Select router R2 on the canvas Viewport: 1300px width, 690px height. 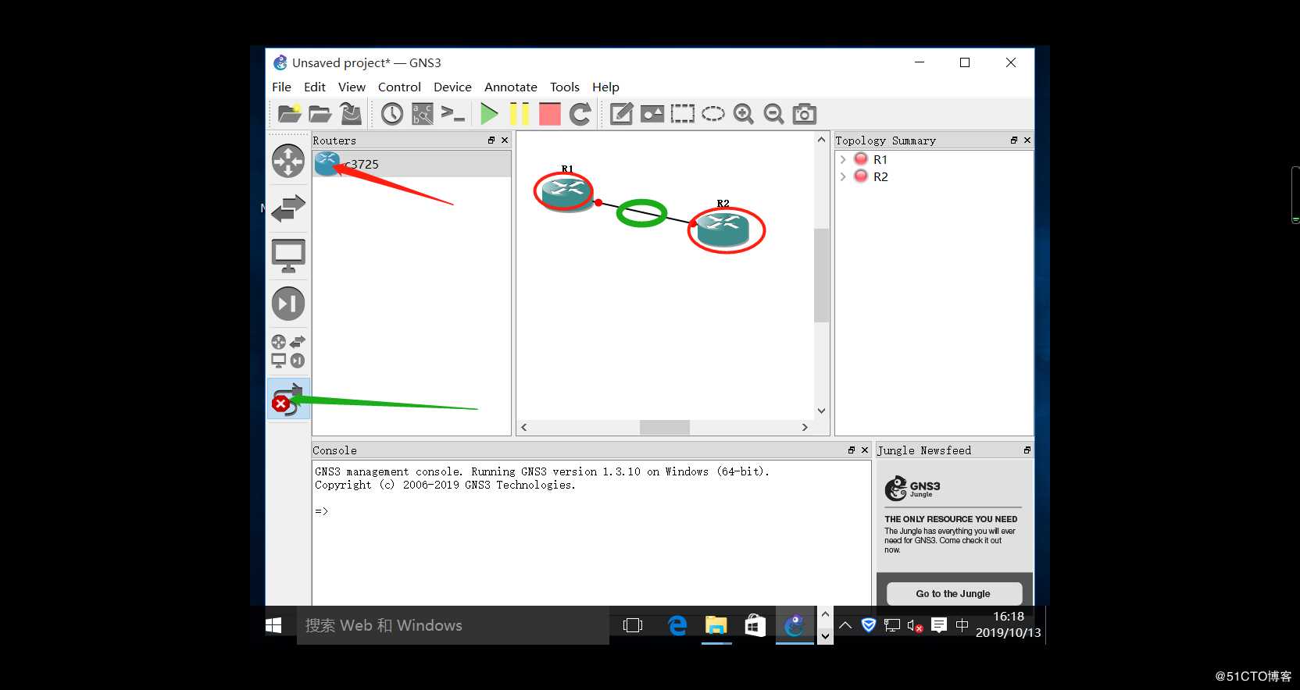(x=723, y=229)
